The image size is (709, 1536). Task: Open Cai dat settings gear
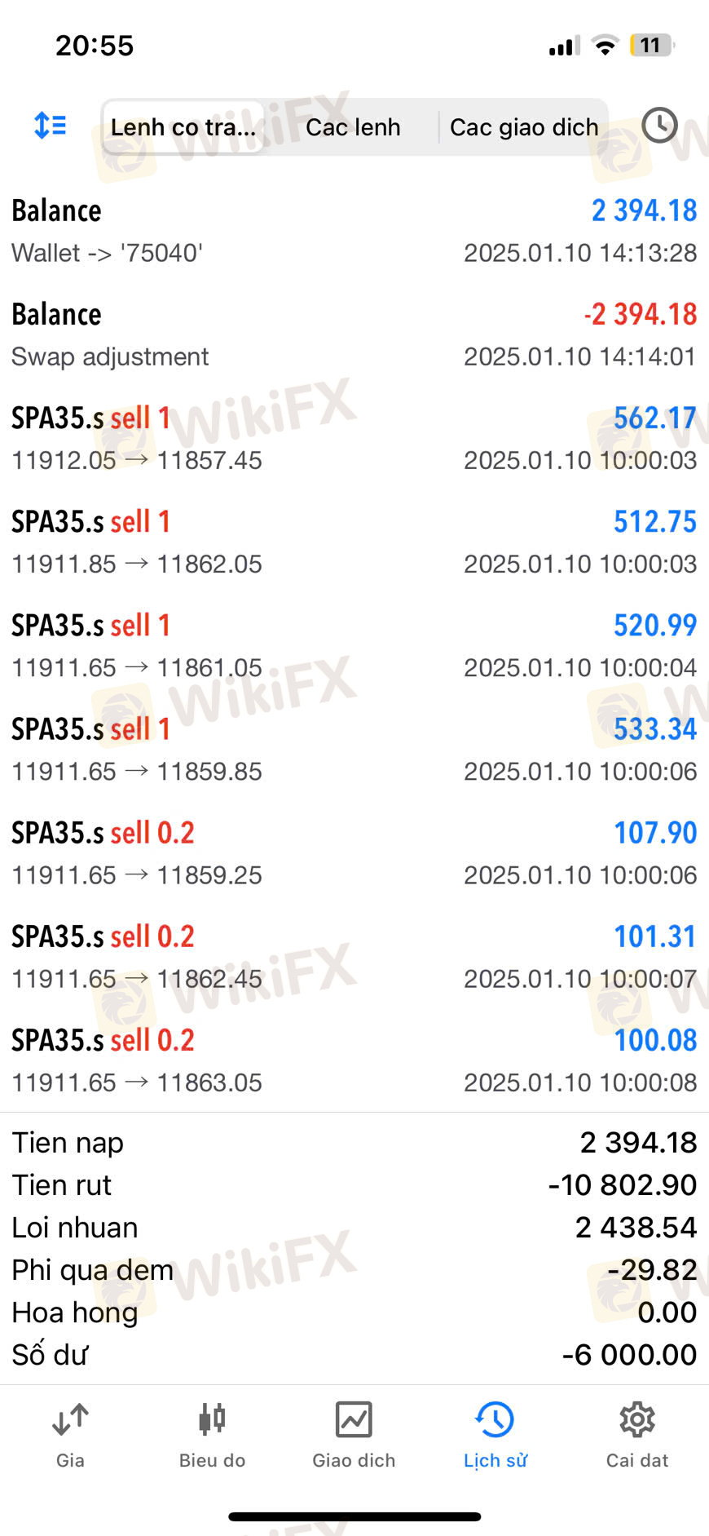click(x=637, y=1436)
